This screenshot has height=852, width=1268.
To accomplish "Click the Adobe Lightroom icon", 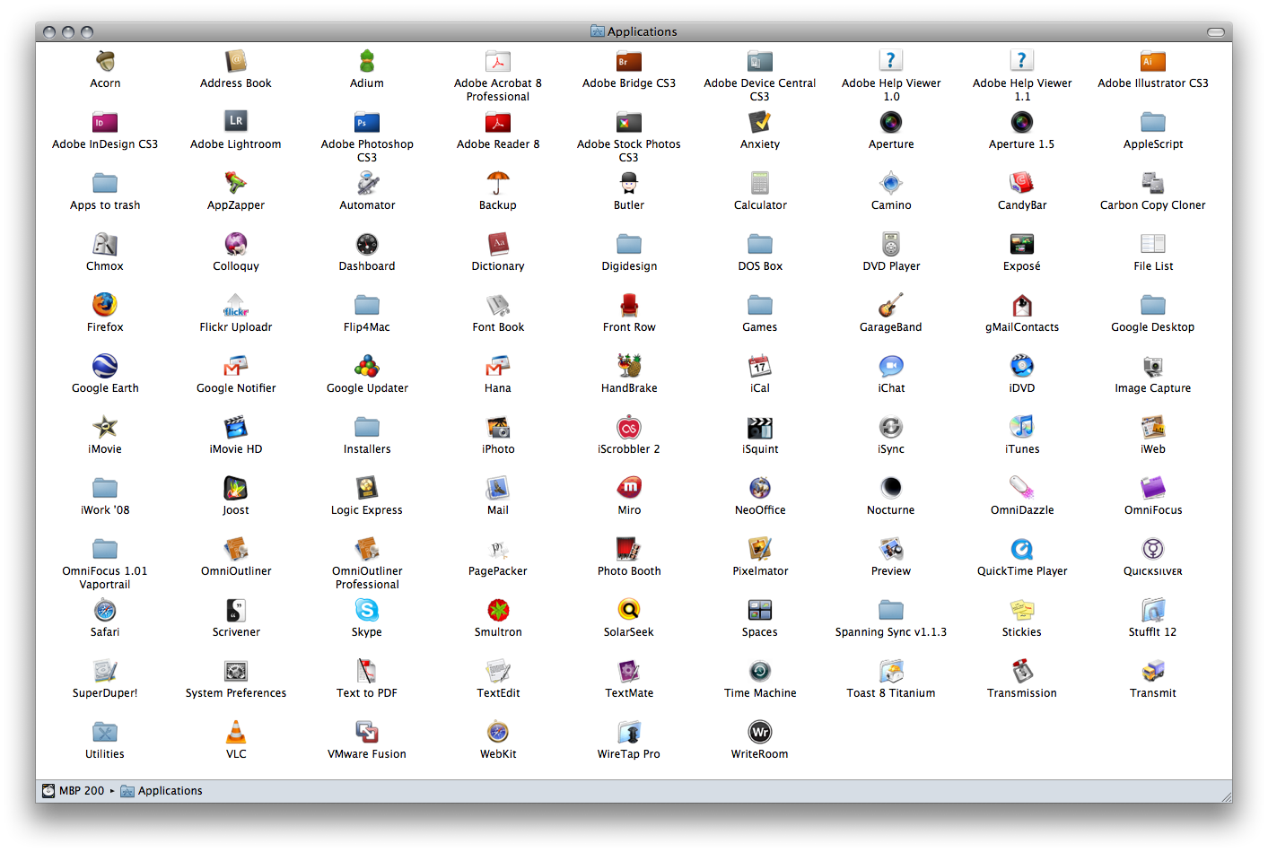I will (236, 122).
